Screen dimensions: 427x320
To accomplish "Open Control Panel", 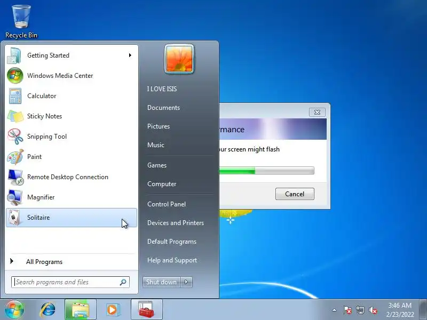I will pos(167,204).
